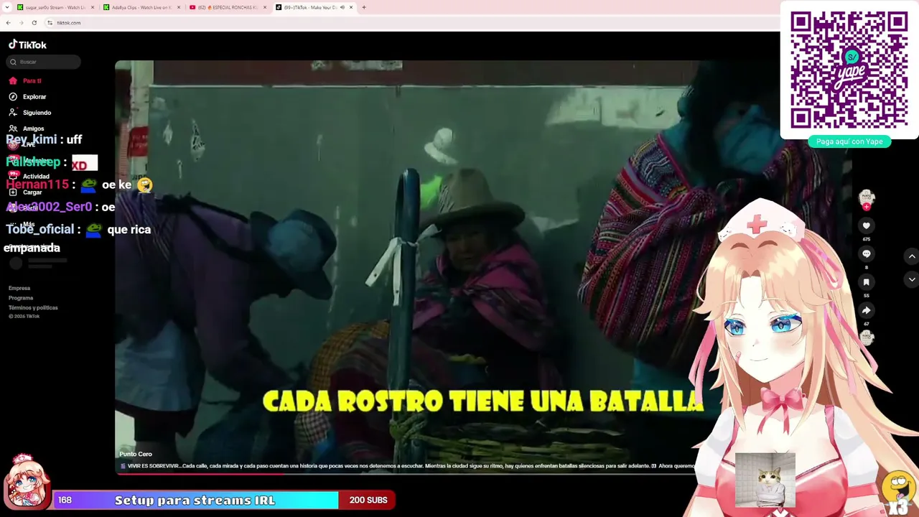
Task: Like the video with the heart icon
Action: click(x=867, y=225)
